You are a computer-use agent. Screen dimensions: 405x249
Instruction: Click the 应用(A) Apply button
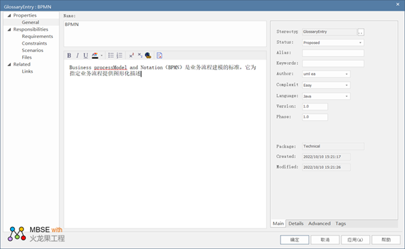pos(355,240)
